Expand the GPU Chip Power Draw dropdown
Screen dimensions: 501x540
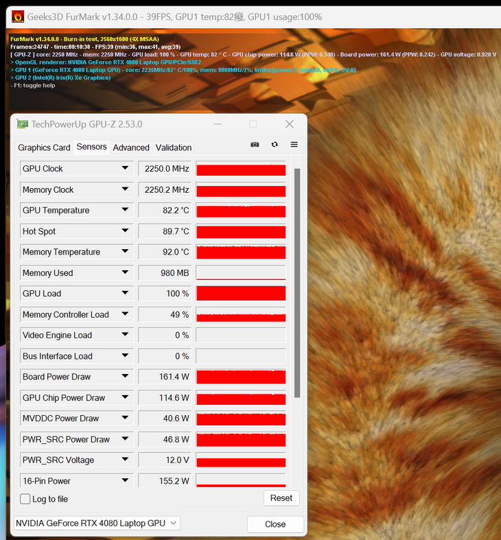125,398
